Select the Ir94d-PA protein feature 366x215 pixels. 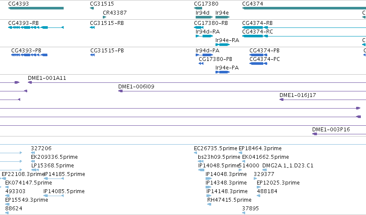coord(204,55)
